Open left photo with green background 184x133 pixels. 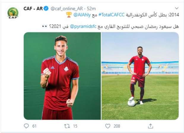62,76
